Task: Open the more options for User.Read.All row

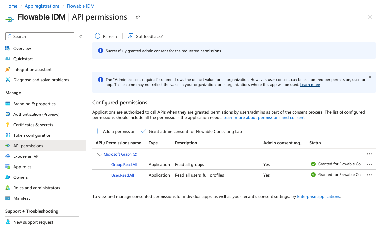Action: (369, 175)
